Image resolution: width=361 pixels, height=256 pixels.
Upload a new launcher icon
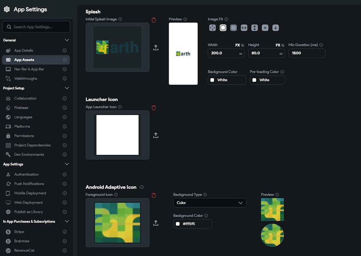point(156,135)
